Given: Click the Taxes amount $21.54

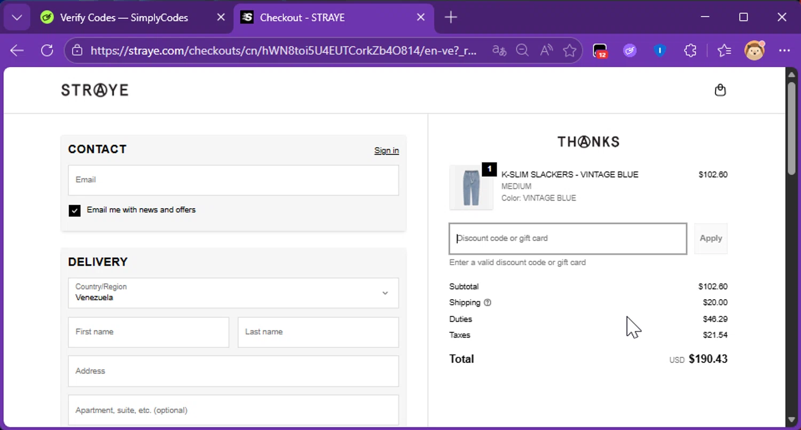Looking at the screenshot, I should (715, 335).
